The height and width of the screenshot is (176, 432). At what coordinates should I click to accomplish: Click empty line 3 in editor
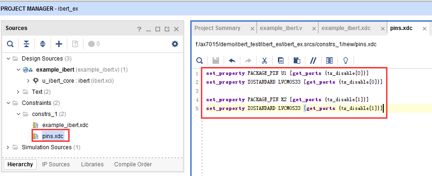point(294,91)
